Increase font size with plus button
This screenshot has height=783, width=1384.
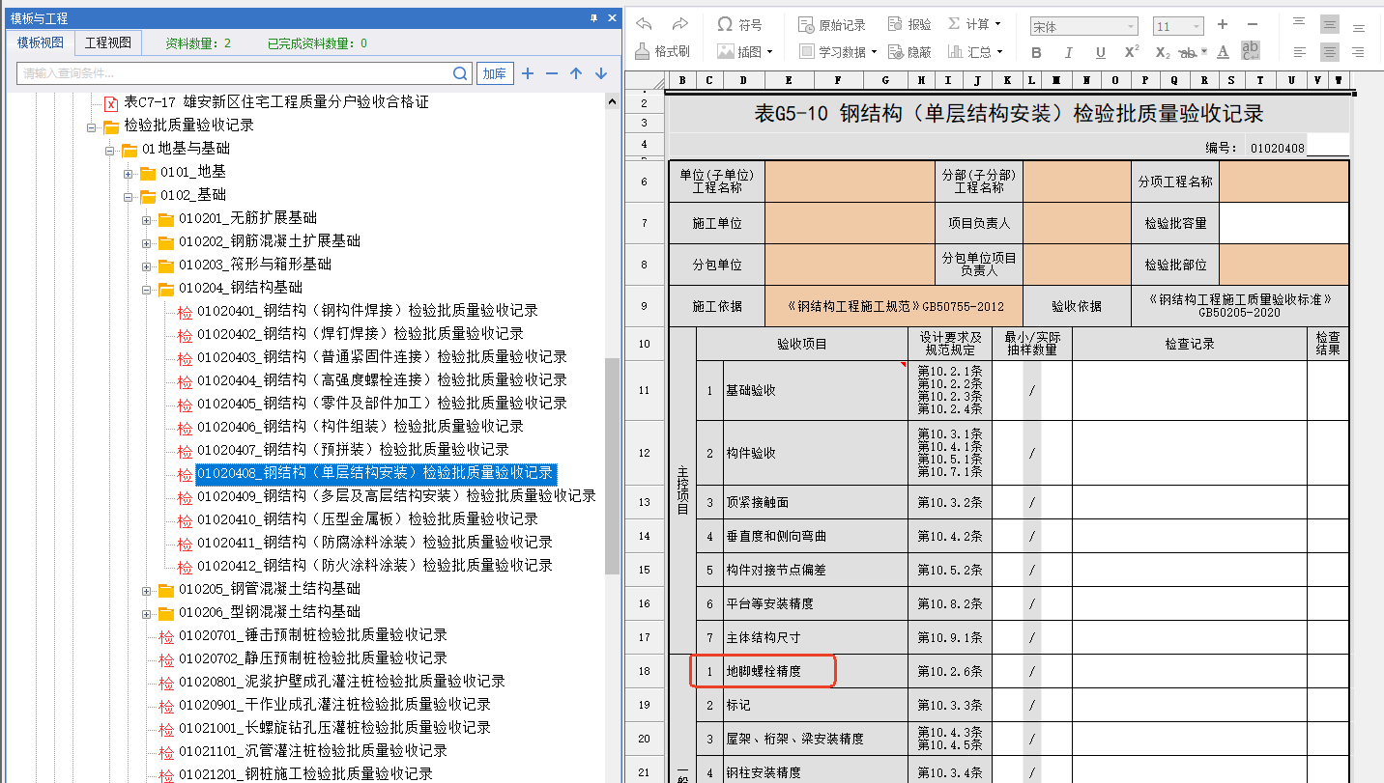point(1223,24)
